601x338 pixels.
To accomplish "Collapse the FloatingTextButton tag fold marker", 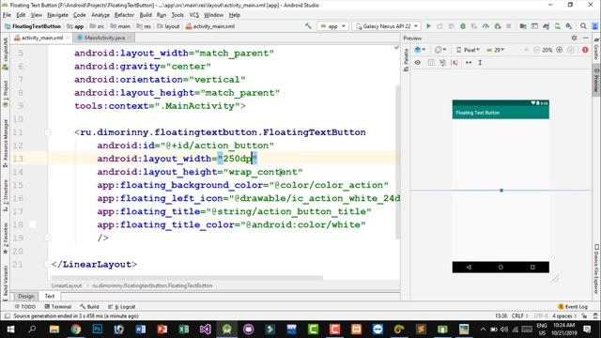I will point(48,132).
